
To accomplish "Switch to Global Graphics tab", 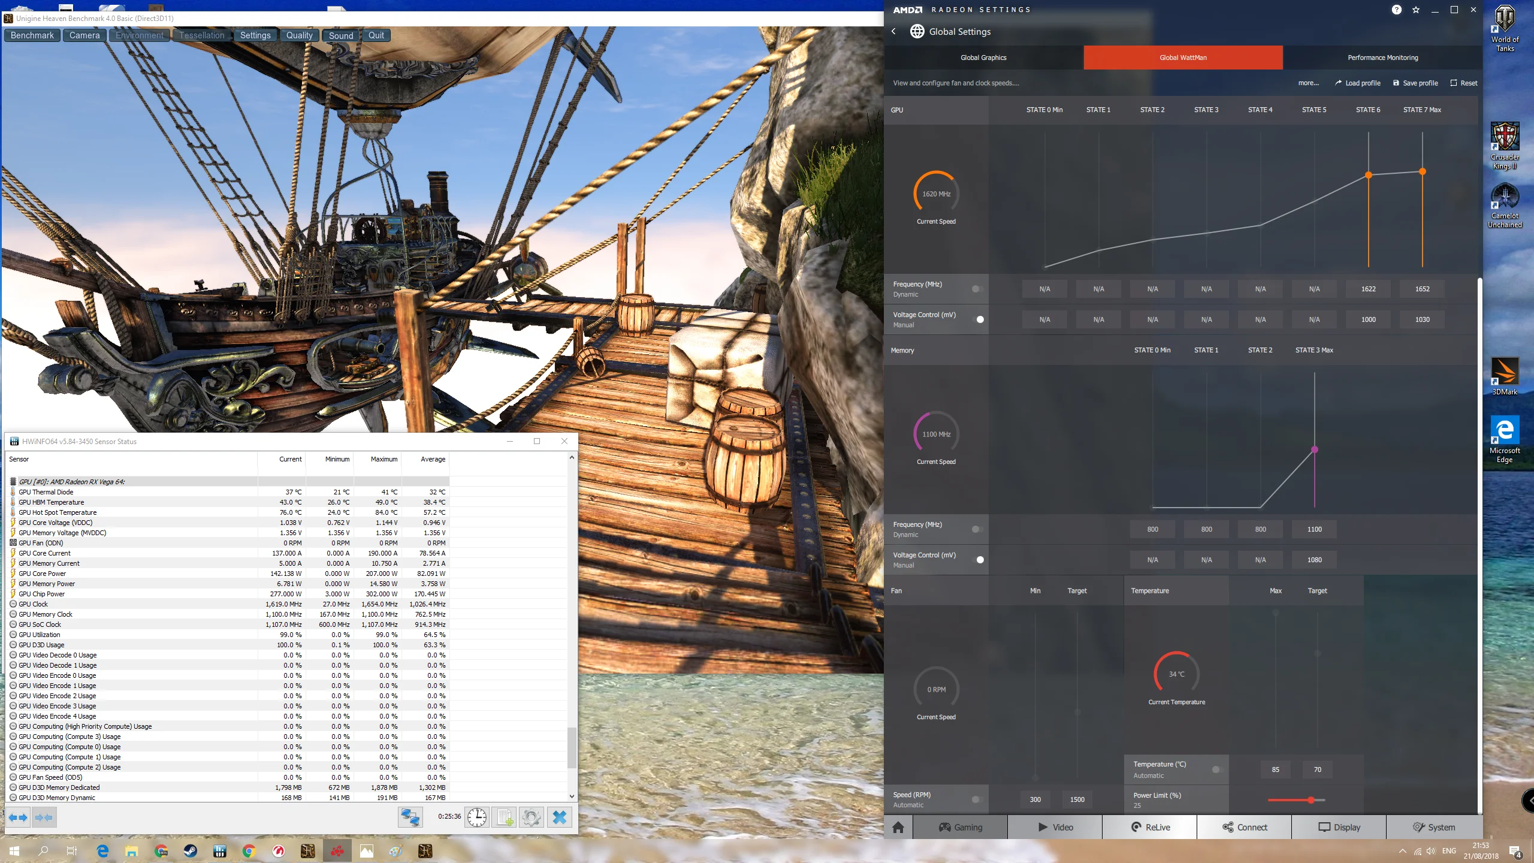I will [983, 58].
